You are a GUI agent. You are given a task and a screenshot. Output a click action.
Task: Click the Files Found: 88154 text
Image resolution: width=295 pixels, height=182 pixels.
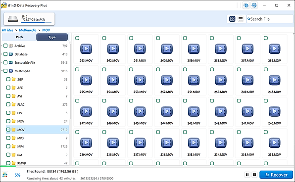(52, 171)
